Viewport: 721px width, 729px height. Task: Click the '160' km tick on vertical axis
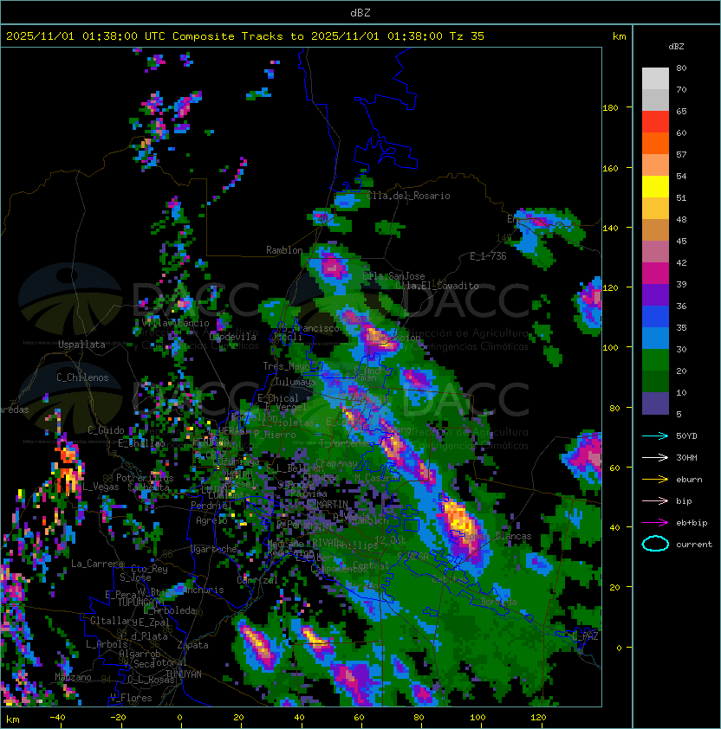point(610,168)
